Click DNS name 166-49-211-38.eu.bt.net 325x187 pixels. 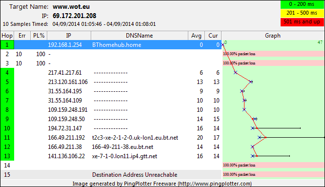click(x=122, y=147)
